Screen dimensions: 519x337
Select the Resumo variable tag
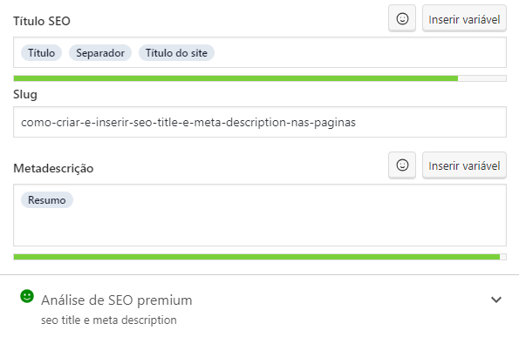click(47, 200)
